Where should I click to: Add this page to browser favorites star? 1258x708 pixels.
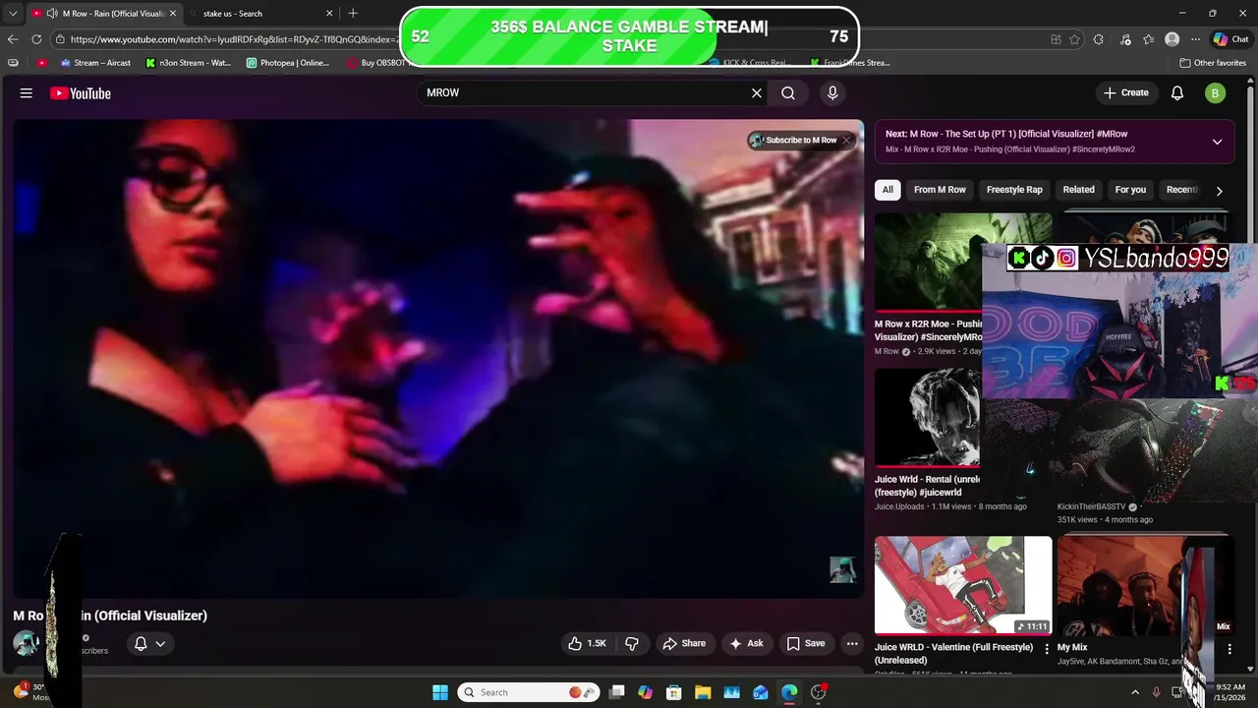pos(1075,39)
